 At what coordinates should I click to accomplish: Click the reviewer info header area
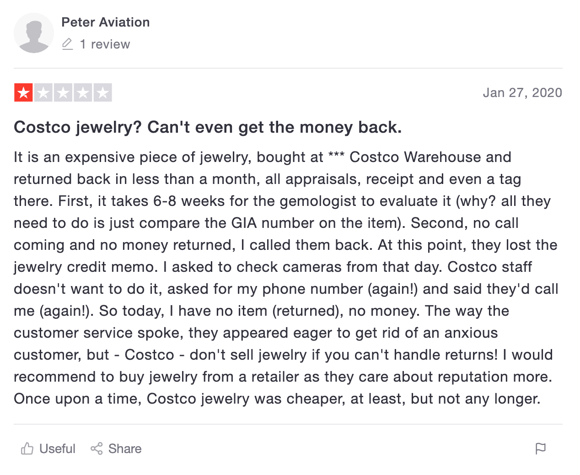pos(91,33)
